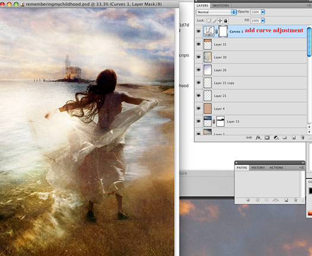This screenshot has height=256, width=312.
Task: Click the foreground color swatch in Color panel
Action: [310, 191]
